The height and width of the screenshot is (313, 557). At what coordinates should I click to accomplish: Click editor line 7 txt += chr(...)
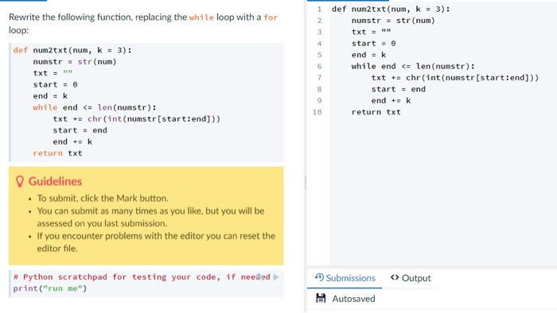[x=455, y=78]
